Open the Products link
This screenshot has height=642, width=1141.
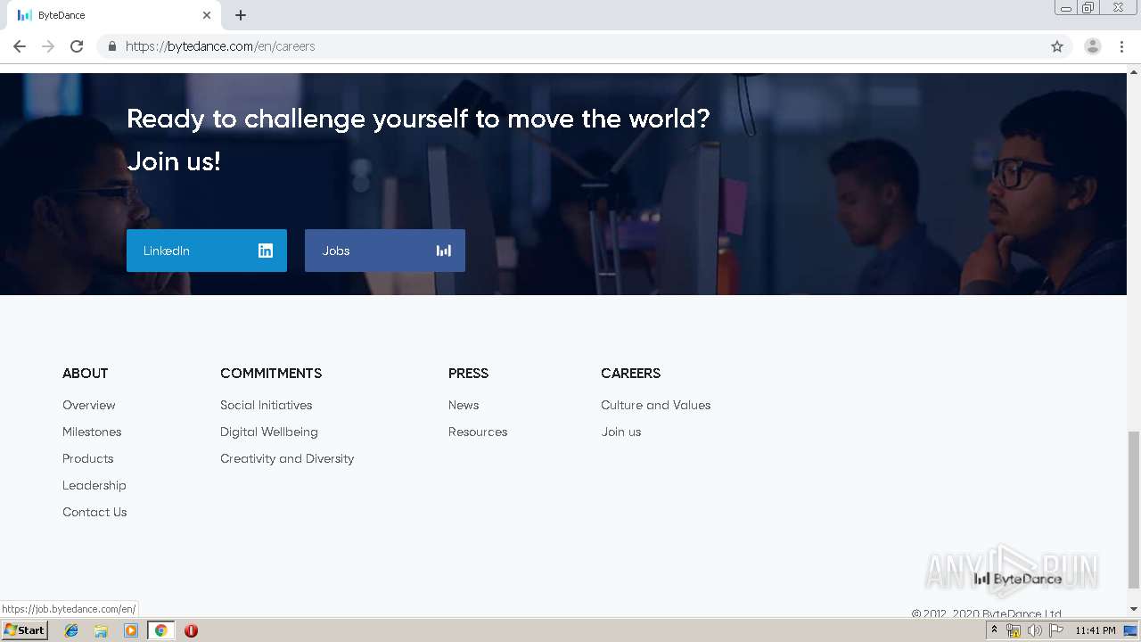88,458
